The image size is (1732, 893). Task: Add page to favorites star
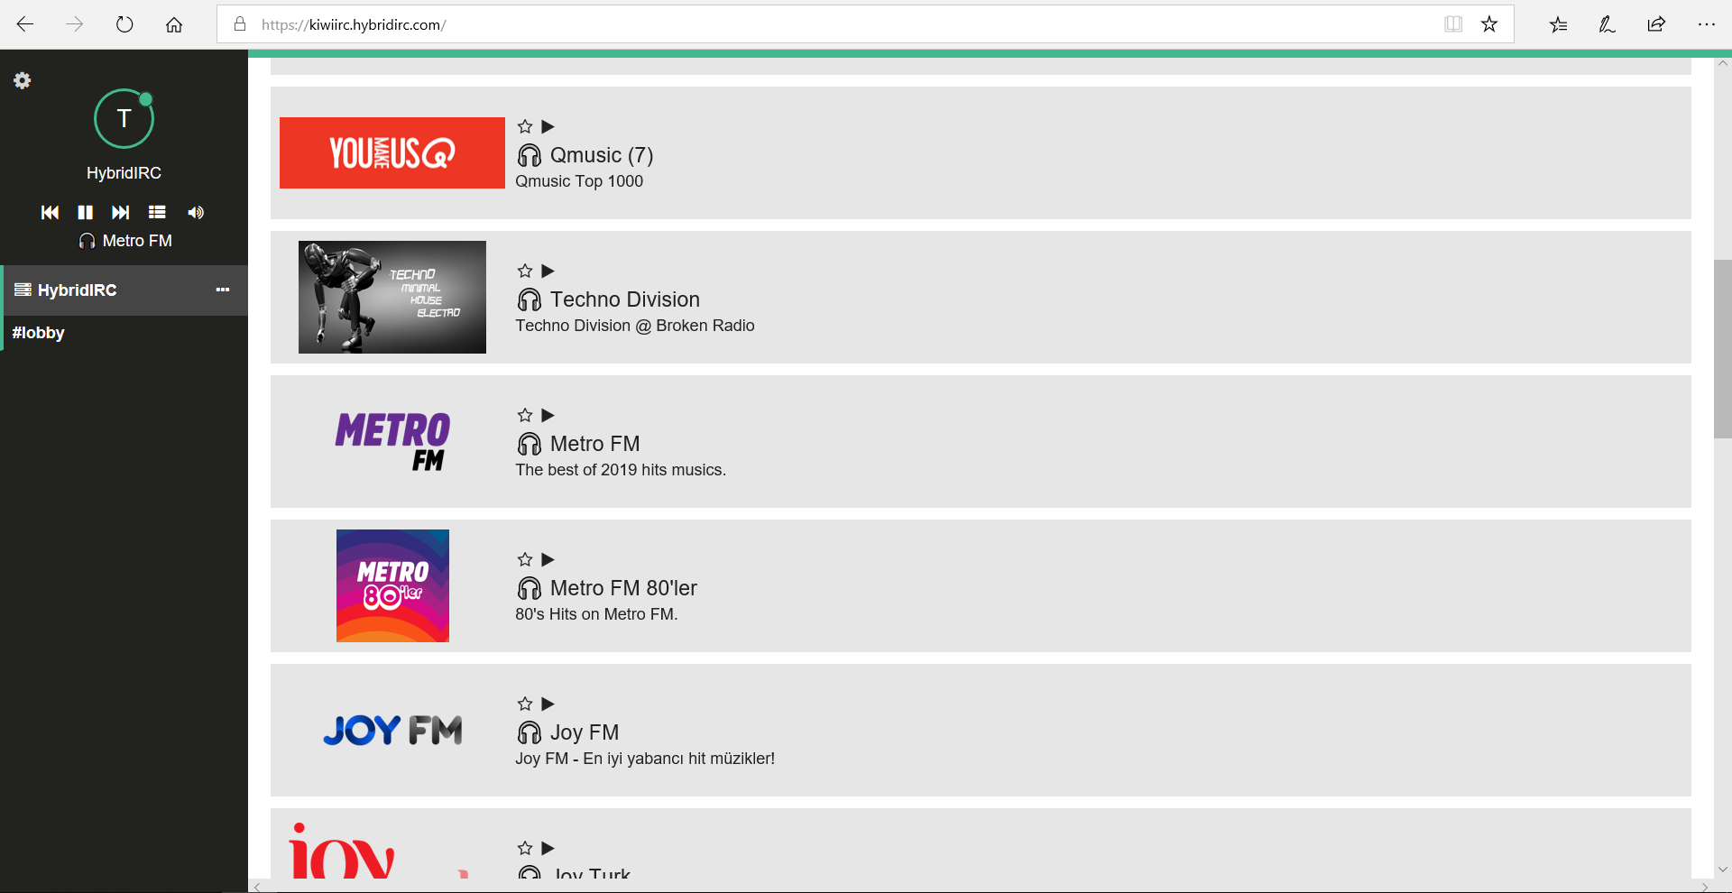[1489, 24]
